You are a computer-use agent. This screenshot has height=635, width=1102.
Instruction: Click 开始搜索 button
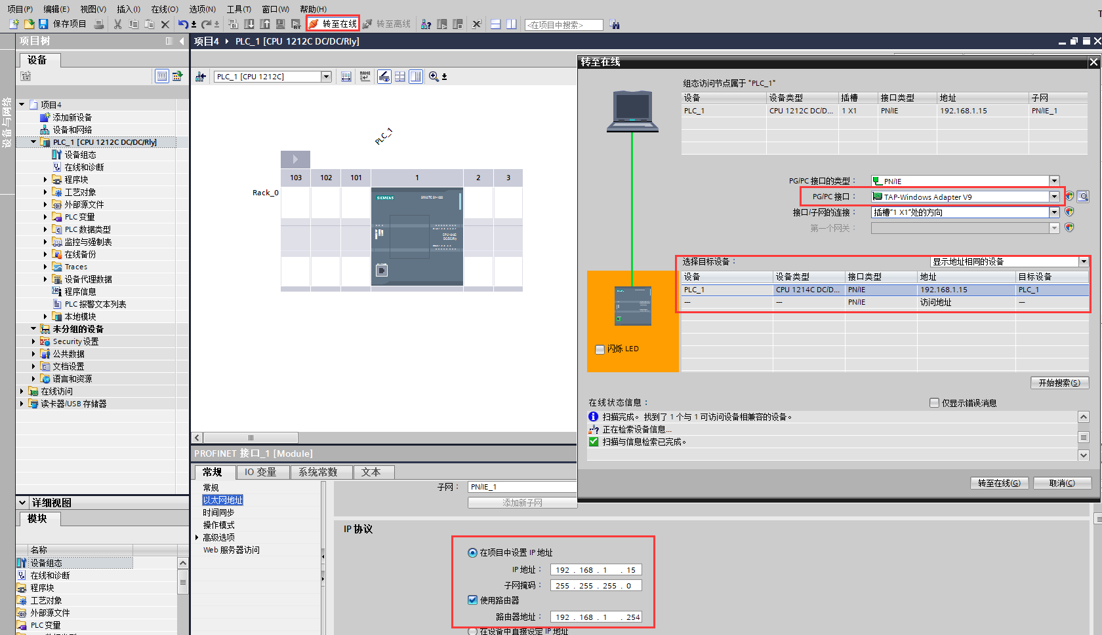1059,383
